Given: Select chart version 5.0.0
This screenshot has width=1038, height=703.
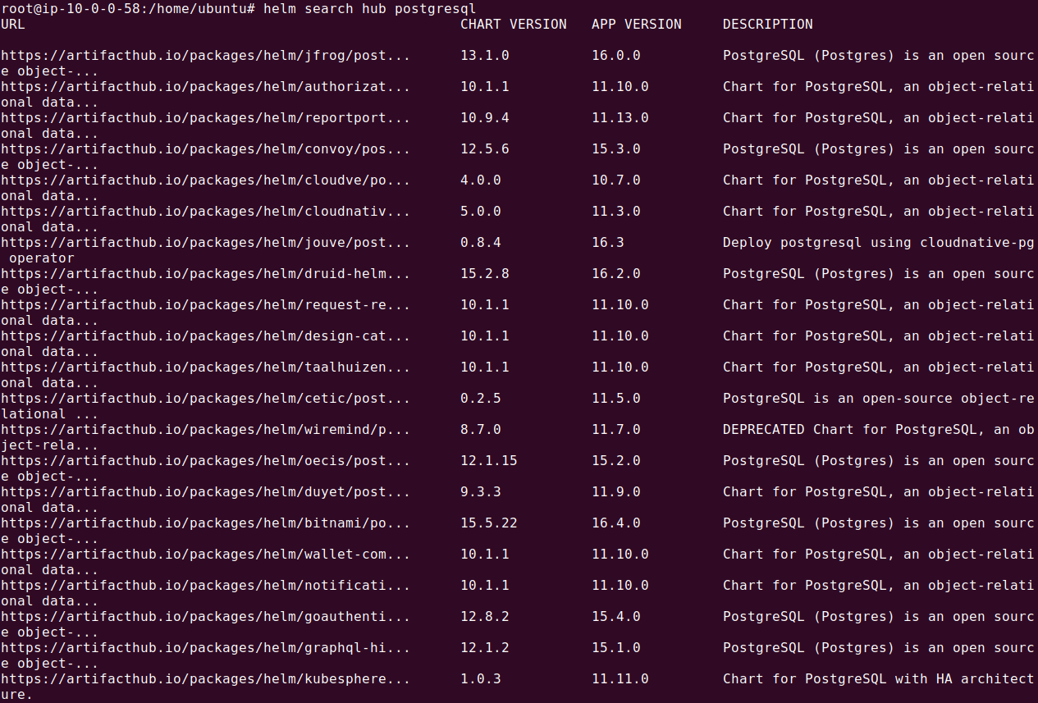Looking at the screenshot, I should point(481,212).
